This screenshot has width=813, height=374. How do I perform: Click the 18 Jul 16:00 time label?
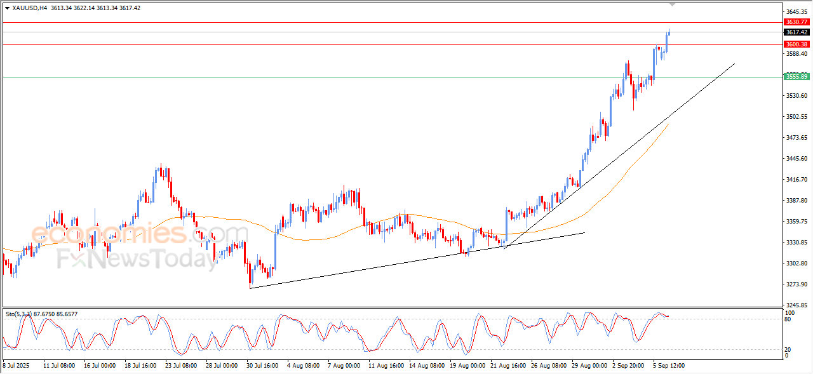tap(141, 366)
